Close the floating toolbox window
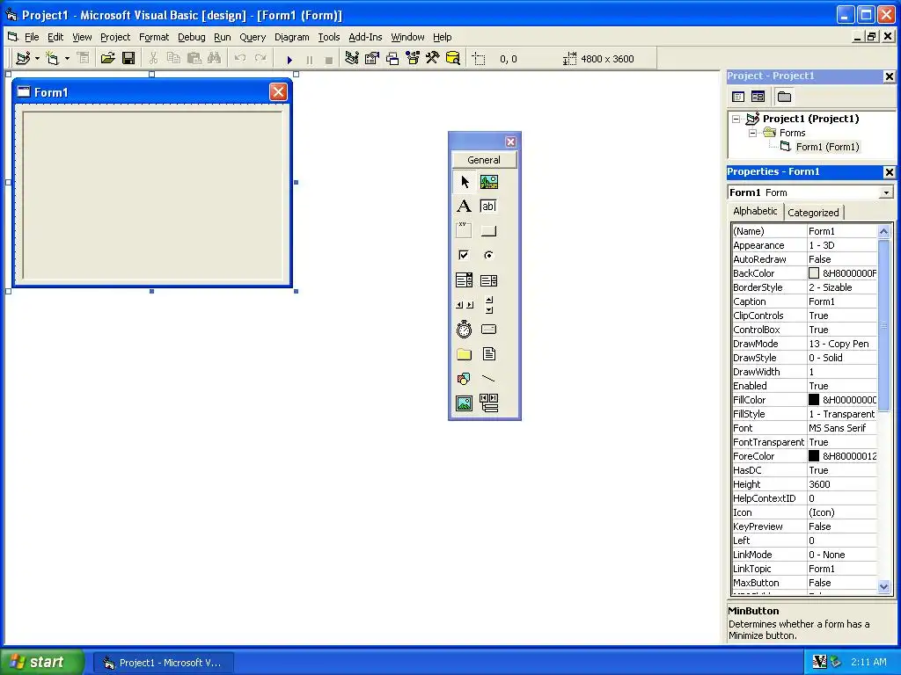The image size is (901, 675). [x=510, y=142]
